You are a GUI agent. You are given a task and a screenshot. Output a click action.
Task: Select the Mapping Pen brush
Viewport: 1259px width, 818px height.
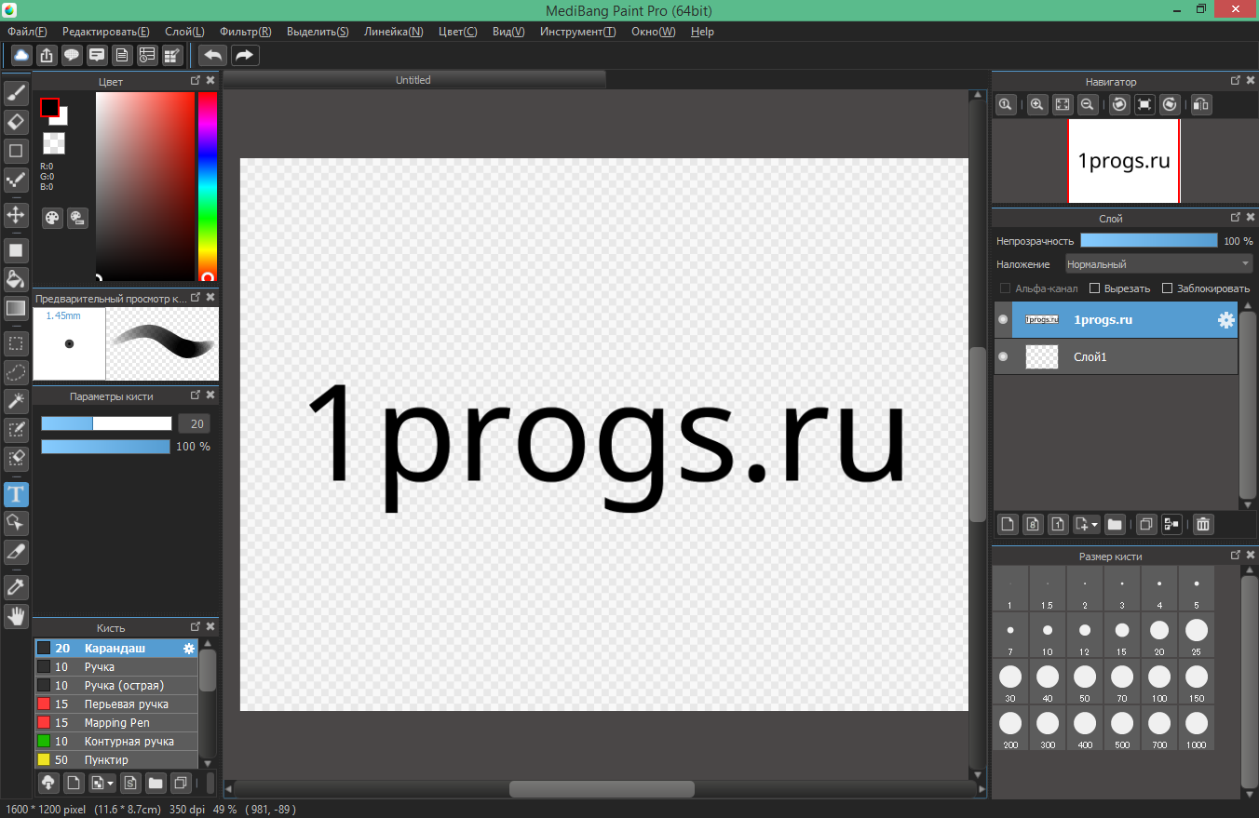(x=116, y=723)
